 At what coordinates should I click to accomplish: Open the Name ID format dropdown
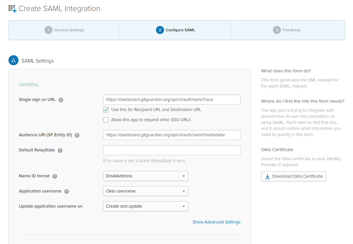146,176
